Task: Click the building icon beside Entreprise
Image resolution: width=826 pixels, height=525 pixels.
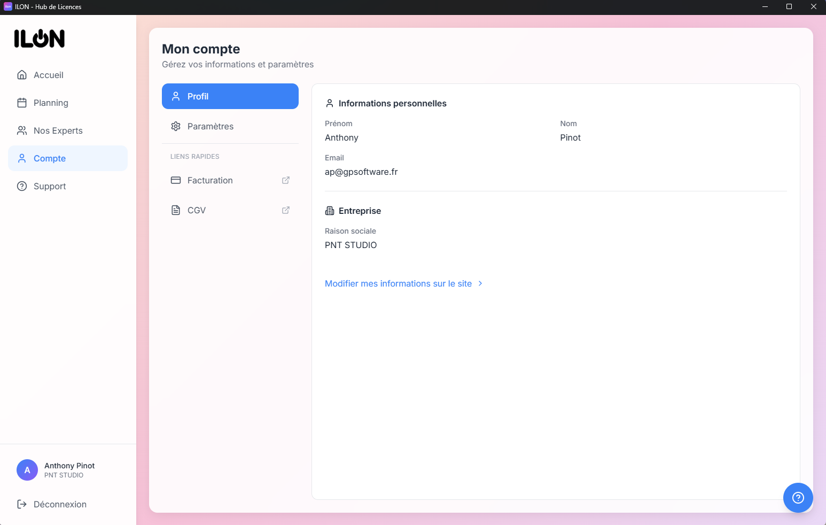Action: pyautogui.click(x=330, y=211)
